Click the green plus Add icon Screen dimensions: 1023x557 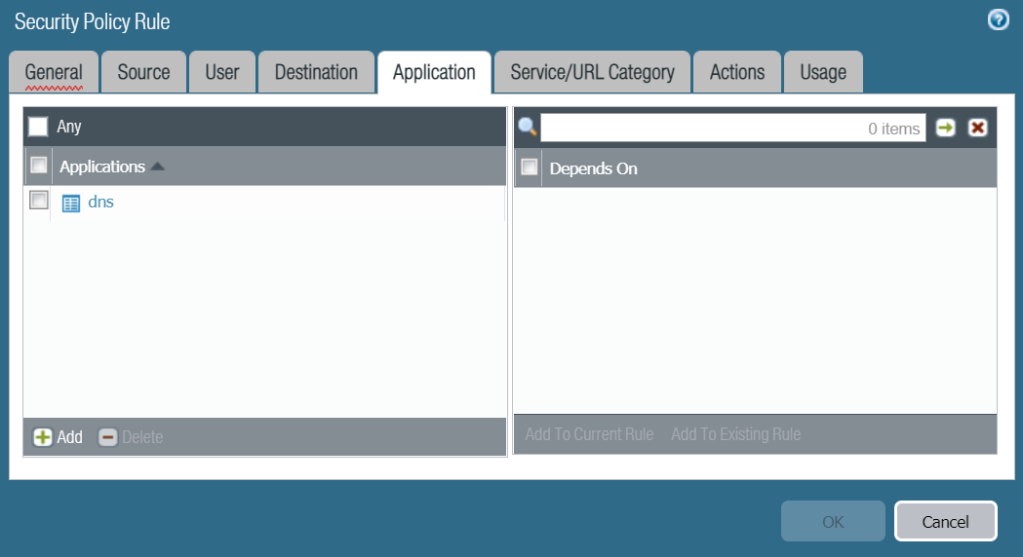coord(43,437)
